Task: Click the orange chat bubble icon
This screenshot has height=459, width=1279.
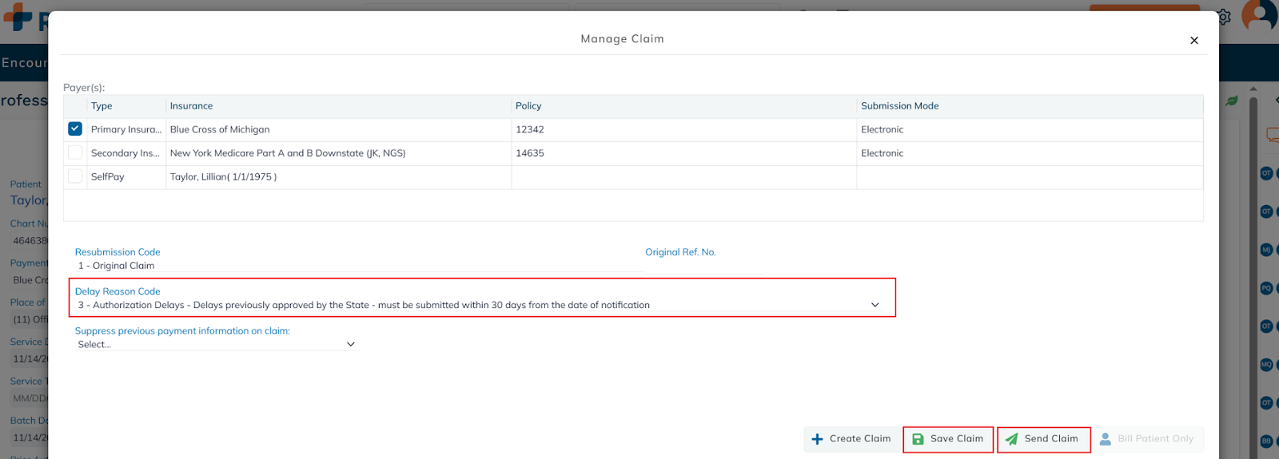Action: coord(1272,135)
